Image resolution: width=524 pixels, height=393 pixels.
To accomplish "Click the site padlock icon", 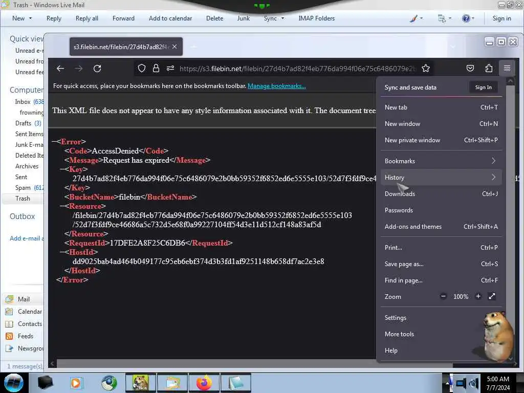I will [156, 69].
